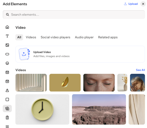Select the desert landscape video thumbnail
The height and width of the screenshot is (128, 147).
[x=99, y=109]
